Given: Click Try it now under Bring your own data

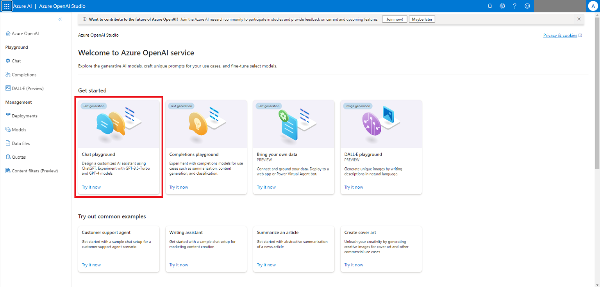Looking at the screenshot, I should [266, 187].
